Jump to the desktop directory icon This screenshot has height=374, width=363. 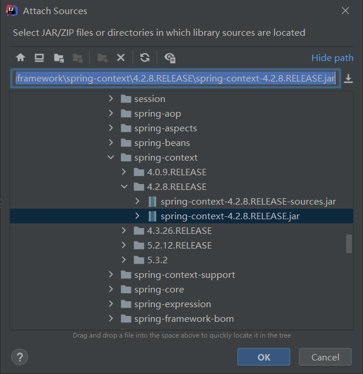pos(39,57)
